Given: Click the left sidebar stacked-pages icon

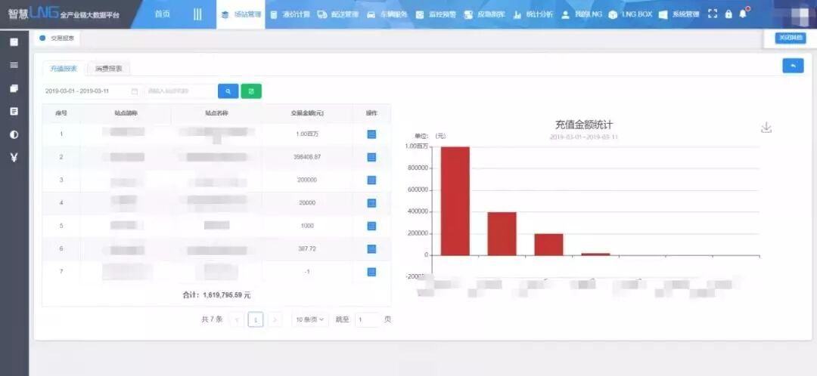Looking at the screenshot, I should 14,88.
